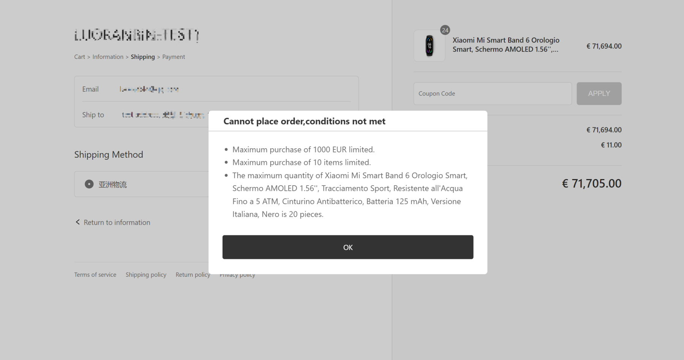684x360 pixels.
Task: Open the Terms of service link
Action: pyautogui.click(x=95, y=274)
